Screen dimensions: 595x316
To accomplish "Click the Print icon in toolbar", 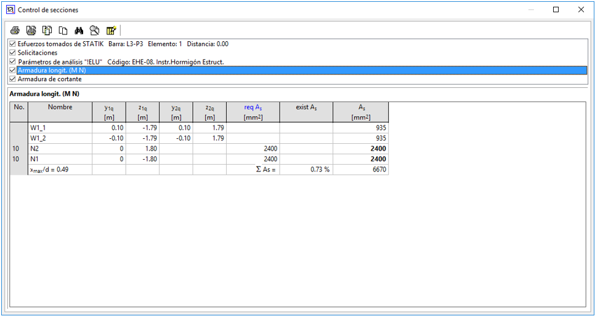I will (15, 30).
